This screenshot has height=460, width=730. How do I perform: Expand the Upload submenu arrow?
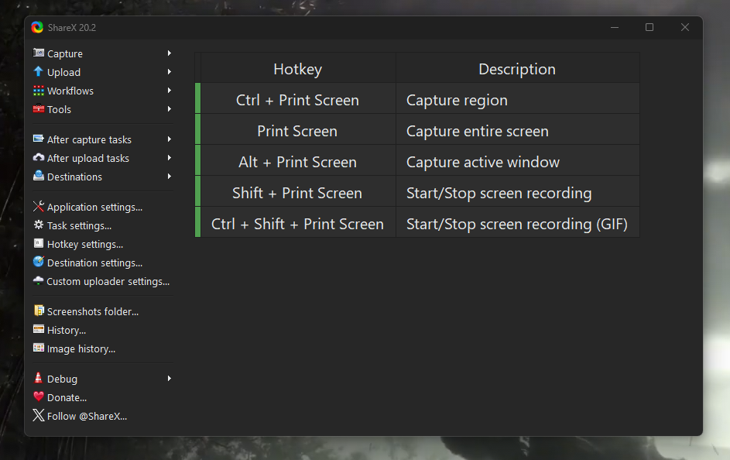170,72
